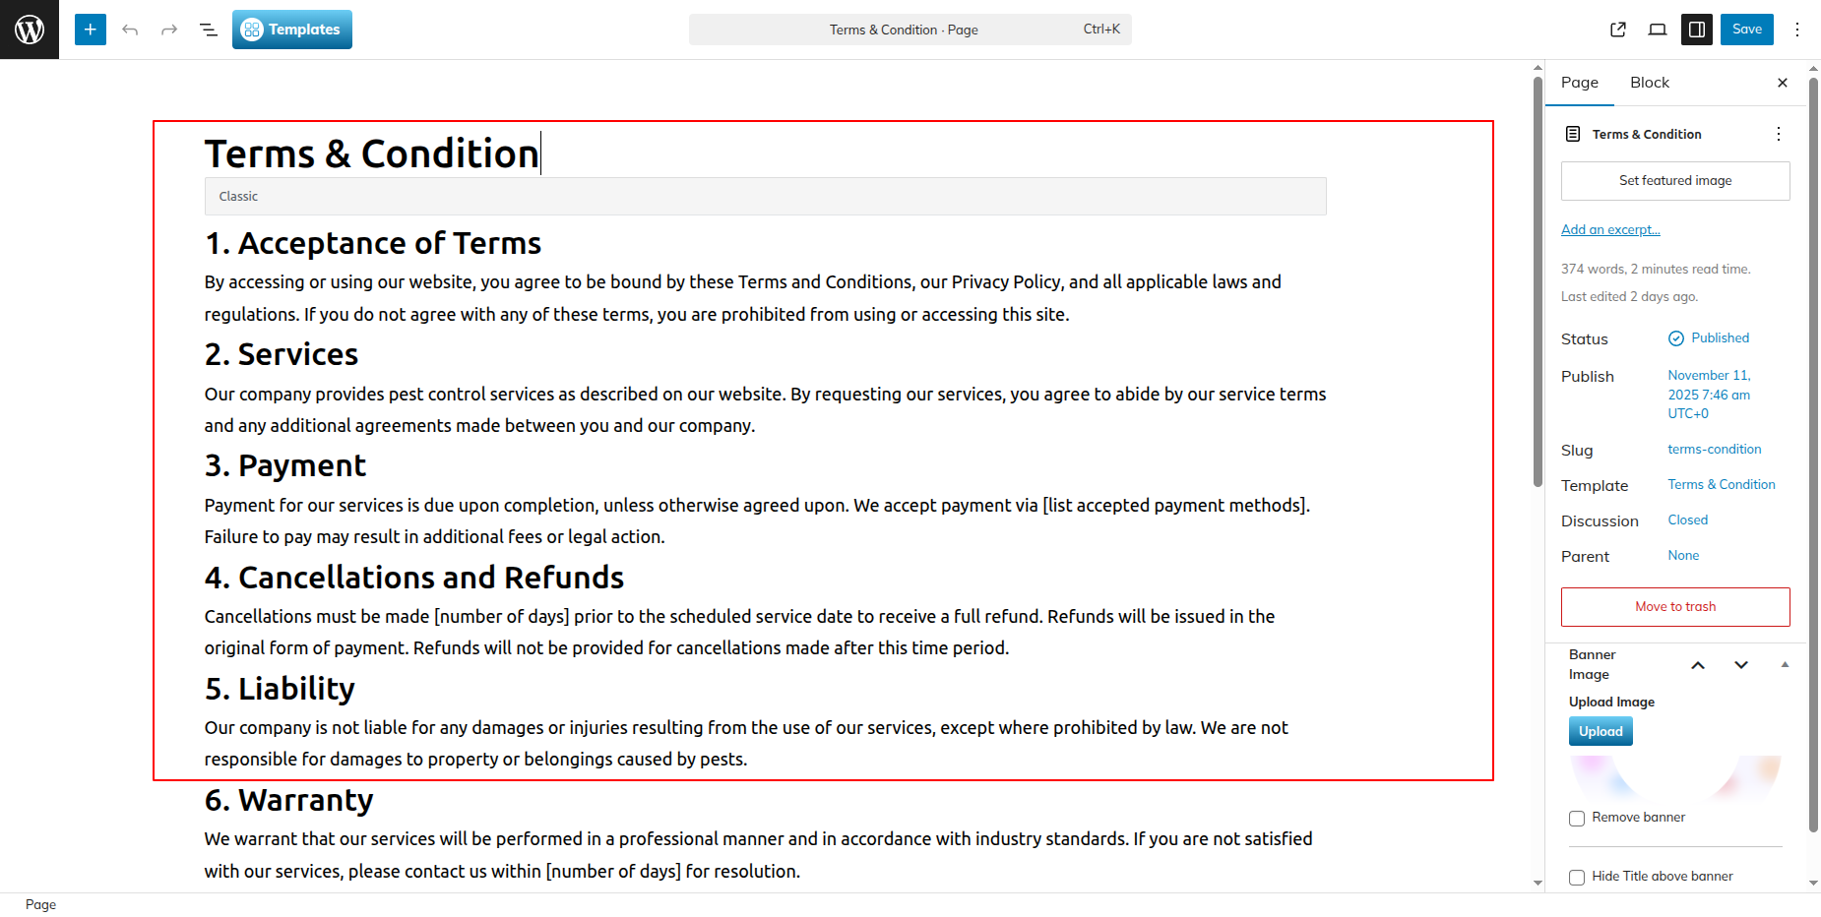This screenshot has height=917, width=1821.
Task: Open the block inserter plus button
Action: pyautogui.click(x=90, y=30)
